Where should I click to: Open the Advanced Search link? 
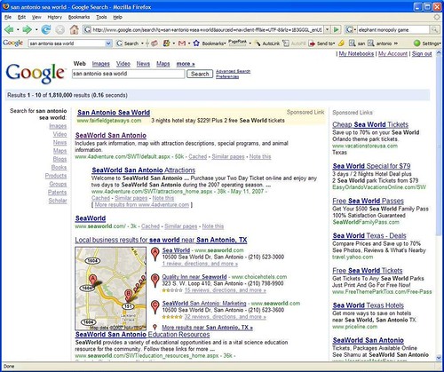[x=233, y=71]
